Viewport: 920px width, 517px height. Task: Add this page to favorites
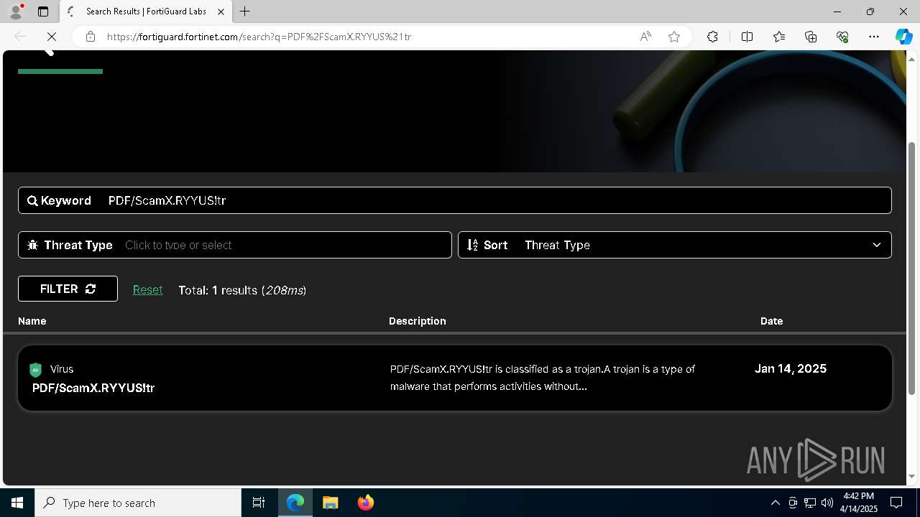tap(674, 37)
